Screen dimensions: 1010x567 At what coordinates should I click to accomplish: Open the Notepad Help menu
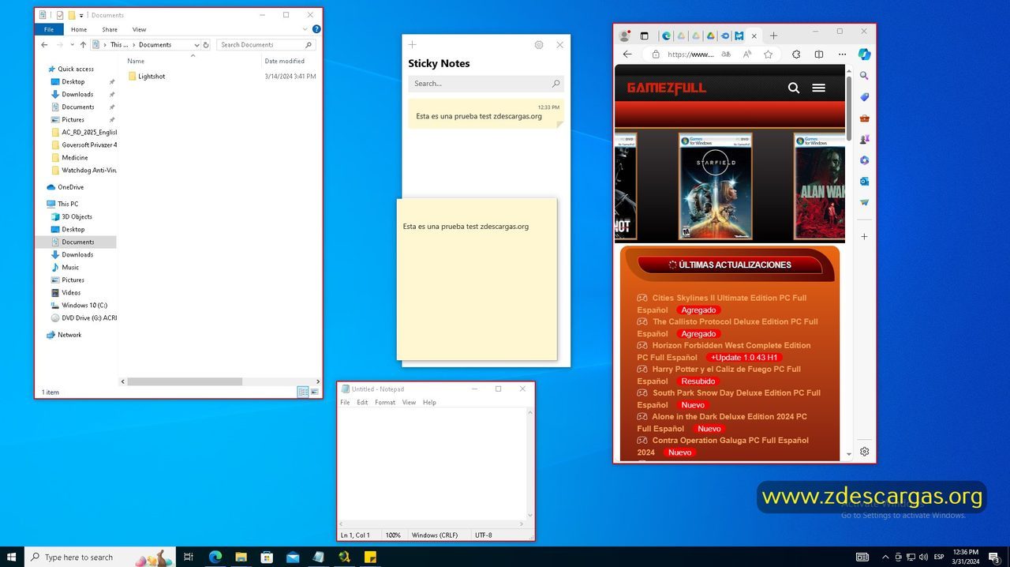click(x=429, y=402)
